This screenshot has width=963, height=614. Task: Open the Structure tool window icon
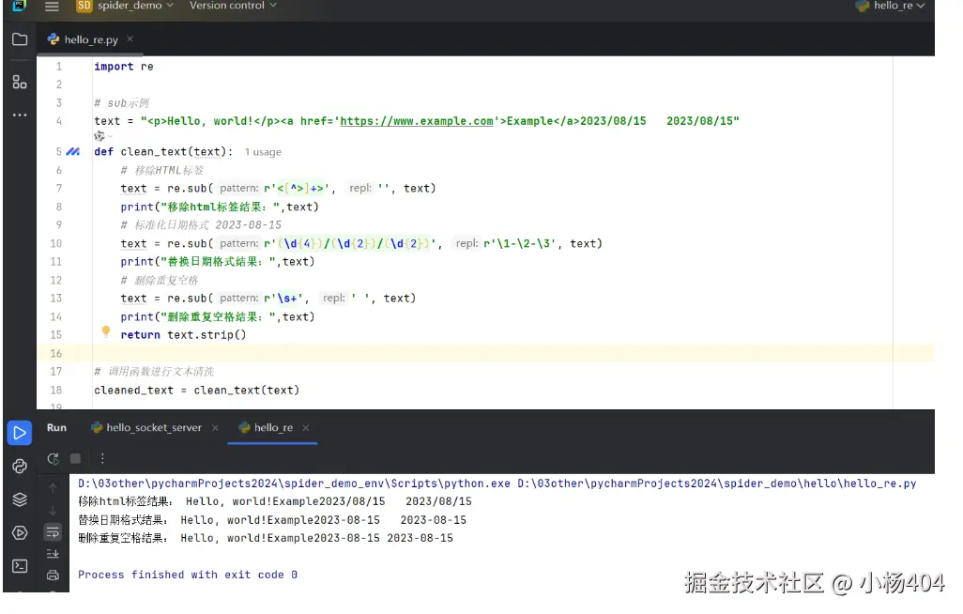pyautogui.click(x=20, y=82)
